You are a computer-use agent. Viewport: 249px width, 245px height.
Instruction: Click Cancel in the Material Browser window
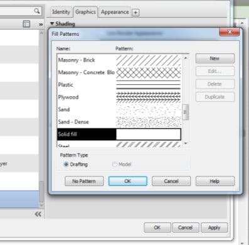tap(185, 227)
